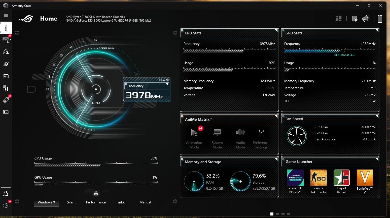Expand the Game Launcher panel corner
Screen dimensions: 390x218
[377, 159]
